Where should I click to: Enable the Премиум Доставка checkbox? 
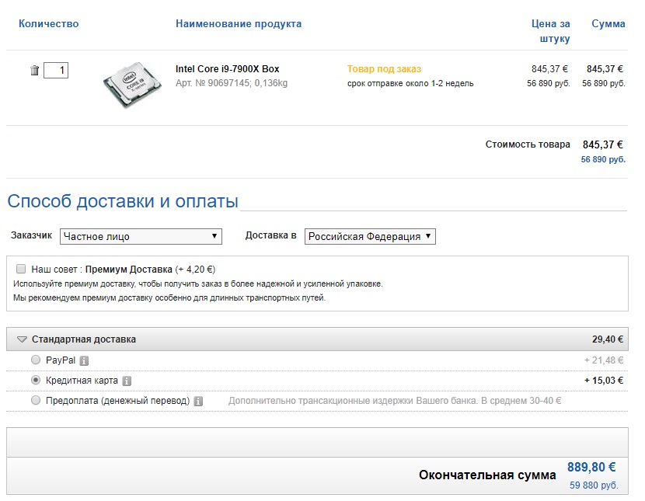click(x=21, y=269)
